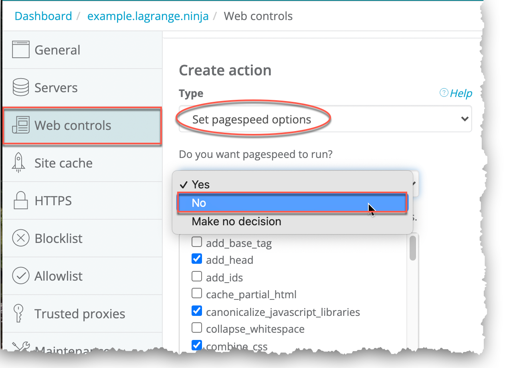Click the HTTPS padlock icon
This screenshot has height=368, width=505.
[x=20, y=200]
